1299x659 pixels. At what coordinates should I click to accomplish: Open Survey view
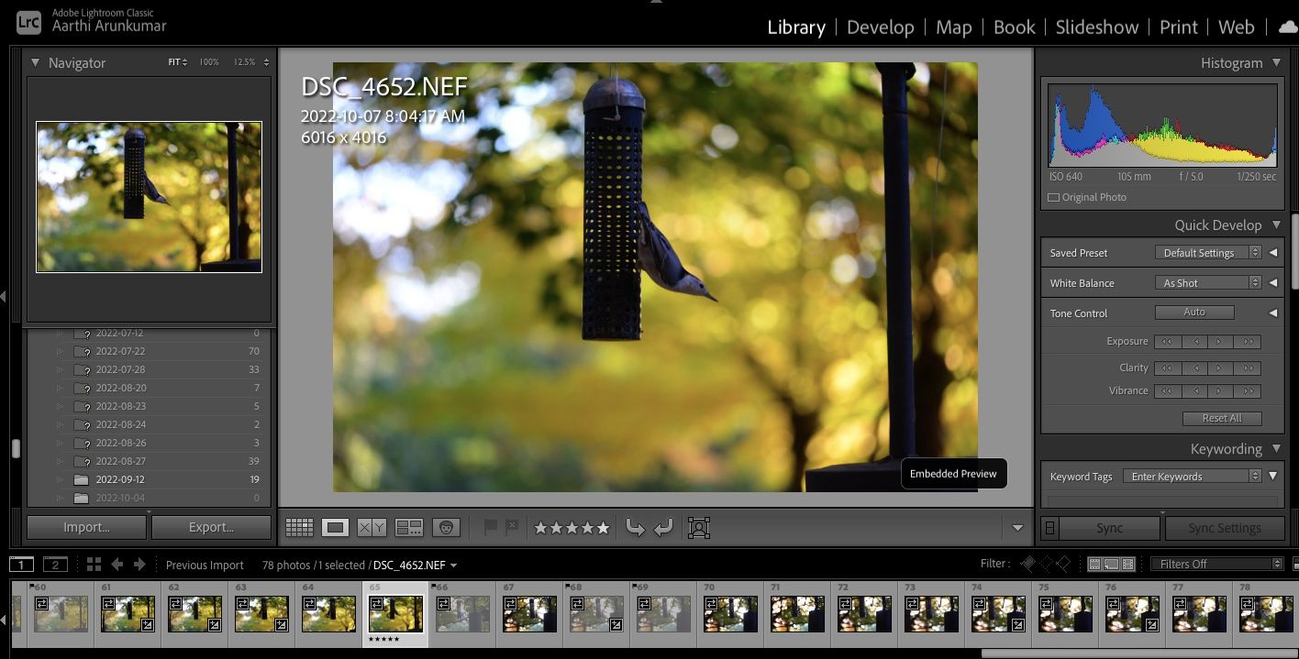click(x=409, y=528)
